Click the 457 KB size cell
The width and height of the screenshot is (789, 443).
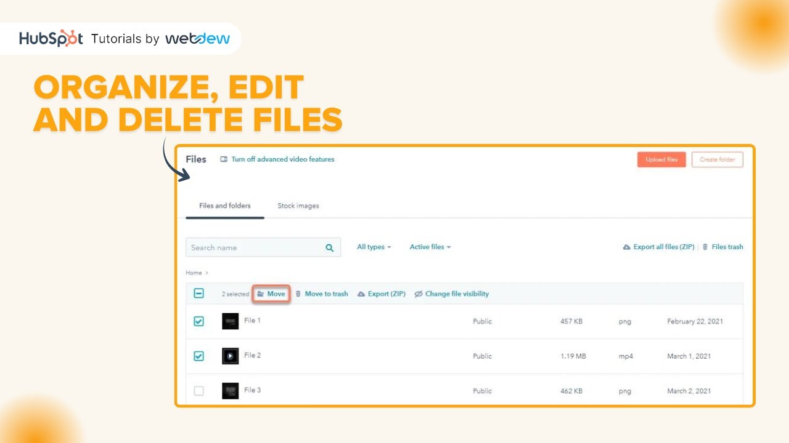(x=571, y=321)
